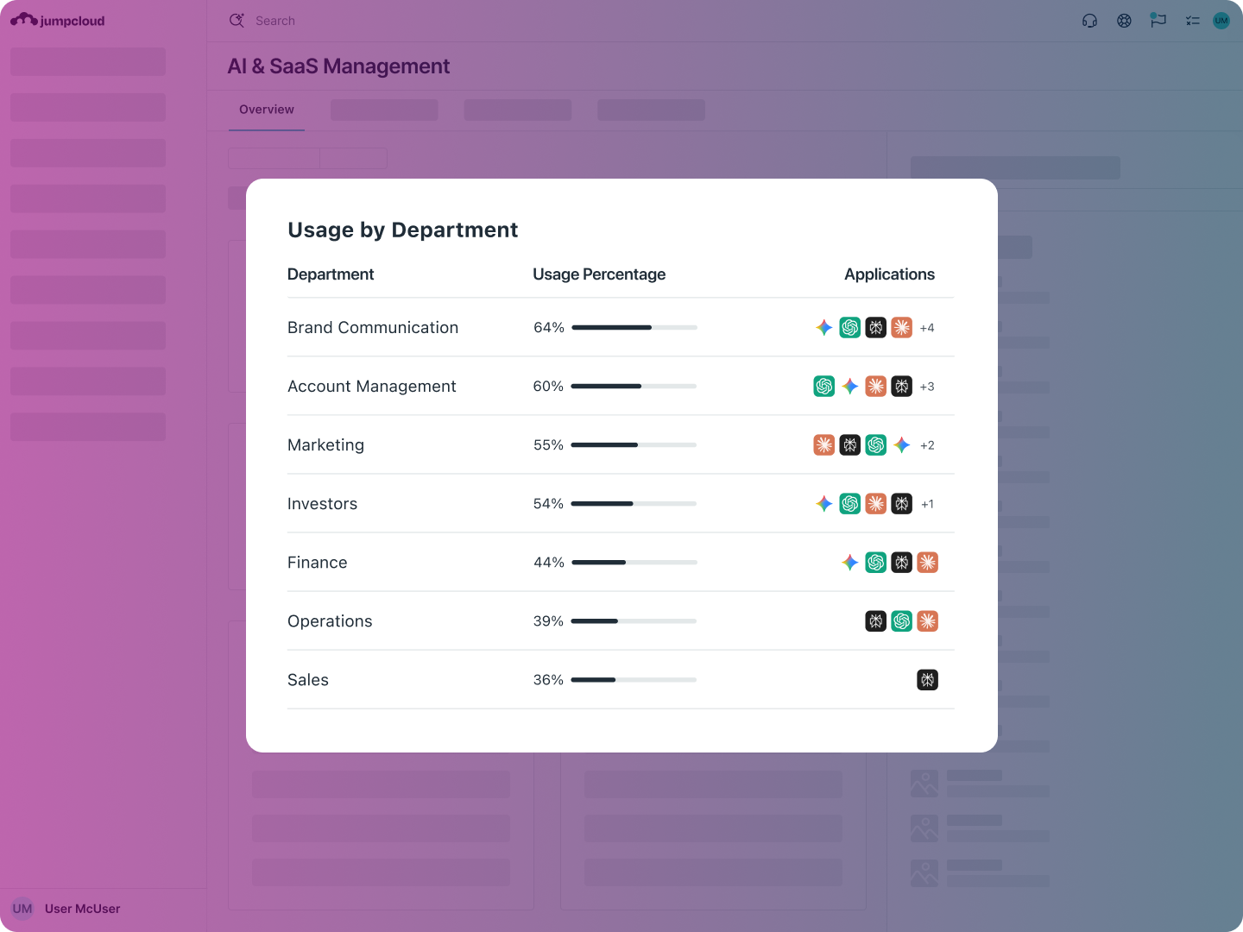Select the Marketing department name
1243x932 pixels.
coord(325,445)
